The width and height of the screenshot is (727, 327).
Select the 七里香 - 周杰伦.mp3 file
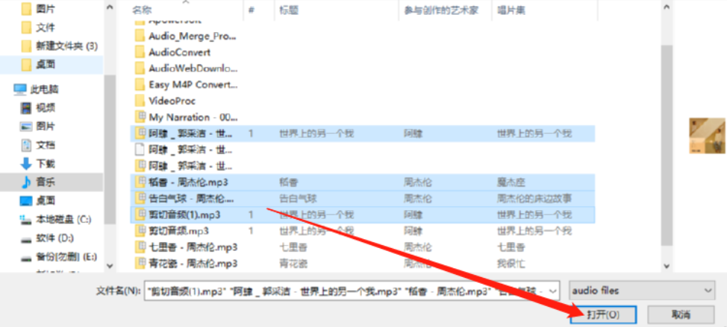[x=187, y=247]
